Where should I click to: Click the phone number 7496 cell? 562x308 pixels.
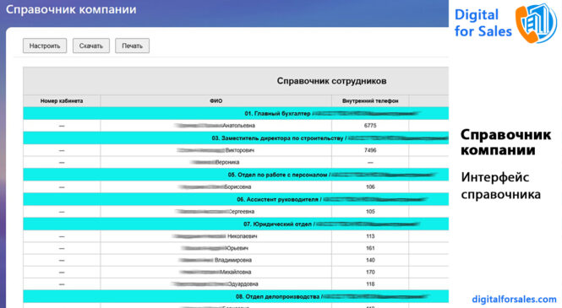pyautogui.click(x=370, y=150)
